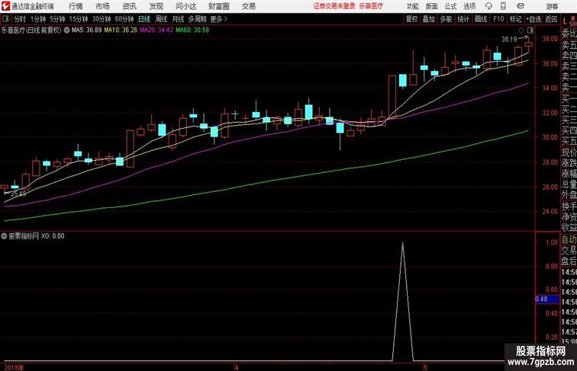577x371 pixels.
Task: Click the 返回 back button
Action: (551, 19)
